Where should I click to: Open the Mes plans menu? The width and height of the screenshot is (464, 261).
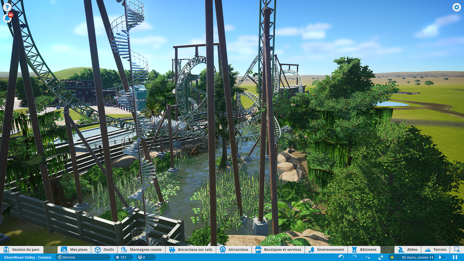point(74,250)
